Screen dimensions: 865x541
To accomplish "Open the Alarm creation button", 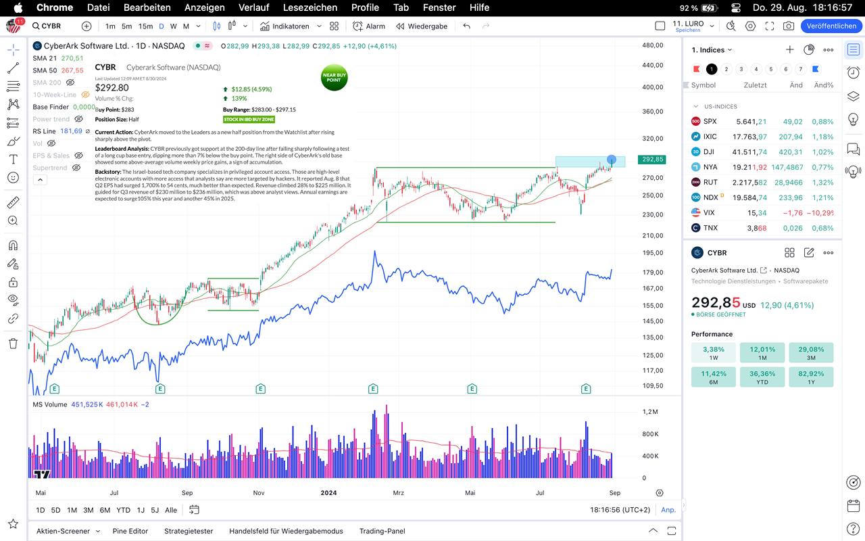I will [368, 26].
